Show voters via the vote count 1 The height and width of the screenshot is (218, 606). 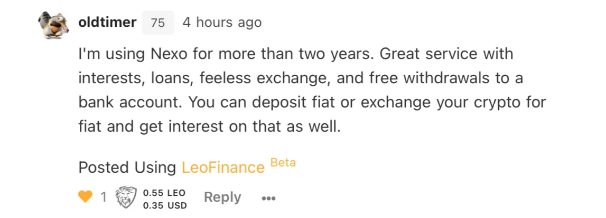(104, 197)
